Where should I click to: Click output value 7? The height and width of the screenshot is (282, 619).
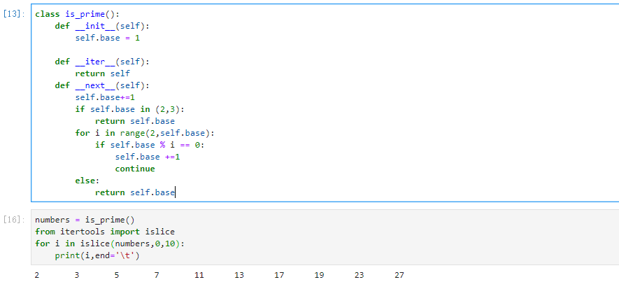tap(157, 275)
